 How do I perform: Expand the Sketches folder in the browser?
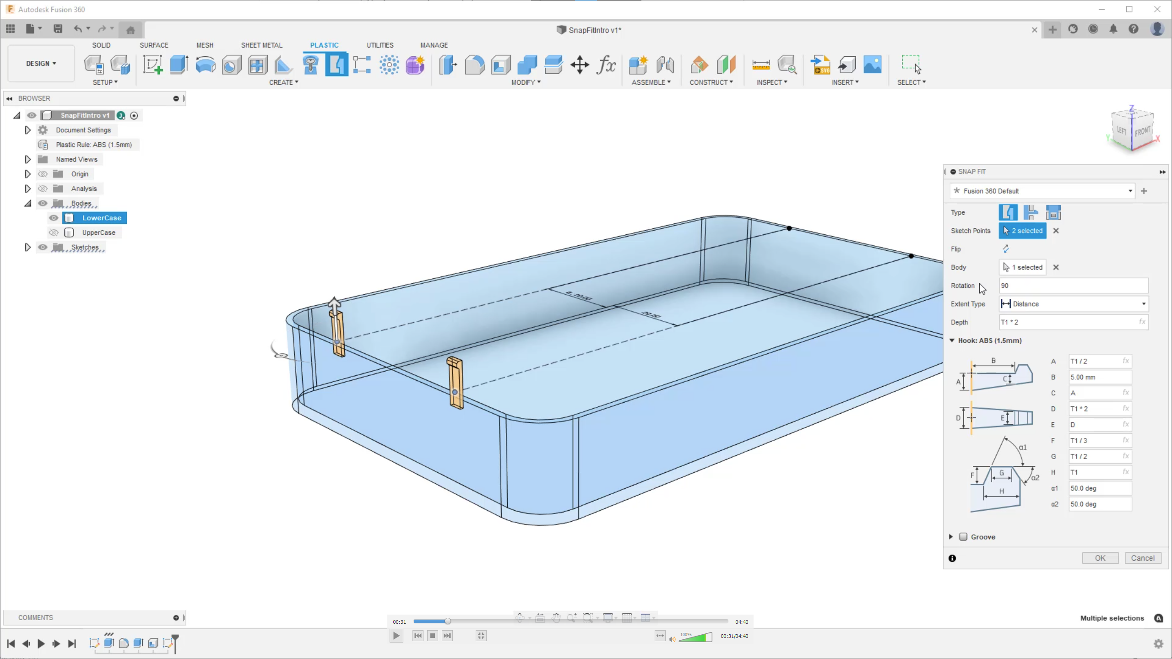coord(27,247)
